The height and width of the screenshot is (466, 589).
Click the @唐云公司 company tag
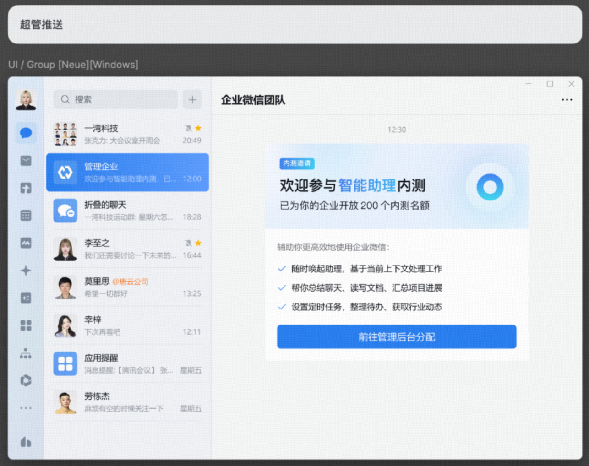point(130,282)
